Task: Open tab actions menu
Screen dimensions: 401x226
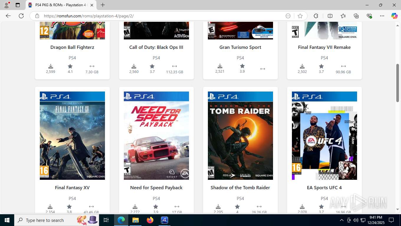Action: click(18, 5)
